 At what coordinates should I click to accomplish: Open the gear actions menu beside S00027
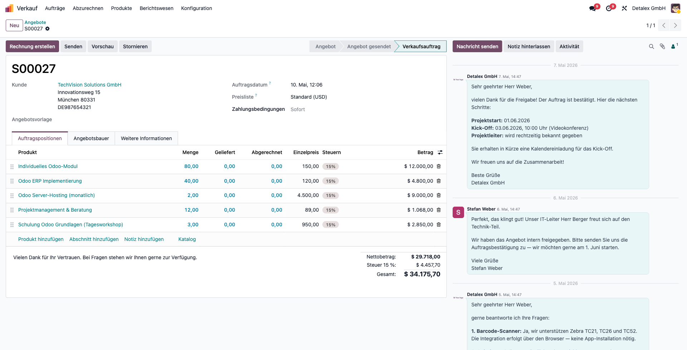[47, 29]
